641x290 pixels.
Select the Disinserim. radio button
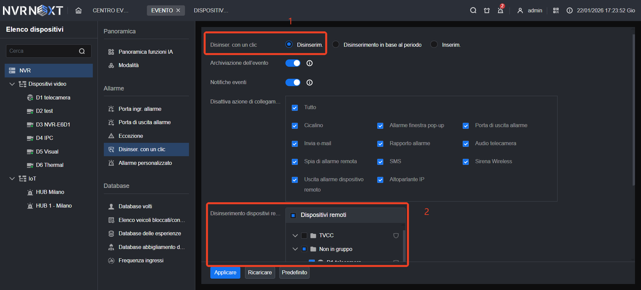tap(289, 44)
